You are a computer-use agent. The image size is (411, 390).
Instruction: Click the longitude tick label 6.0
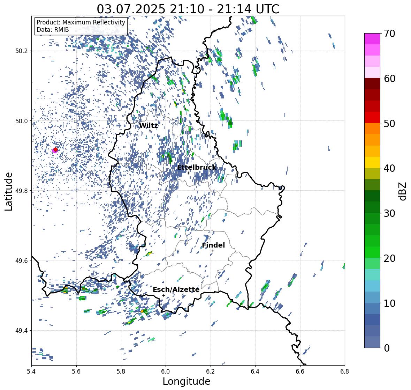tap(166, 371)
